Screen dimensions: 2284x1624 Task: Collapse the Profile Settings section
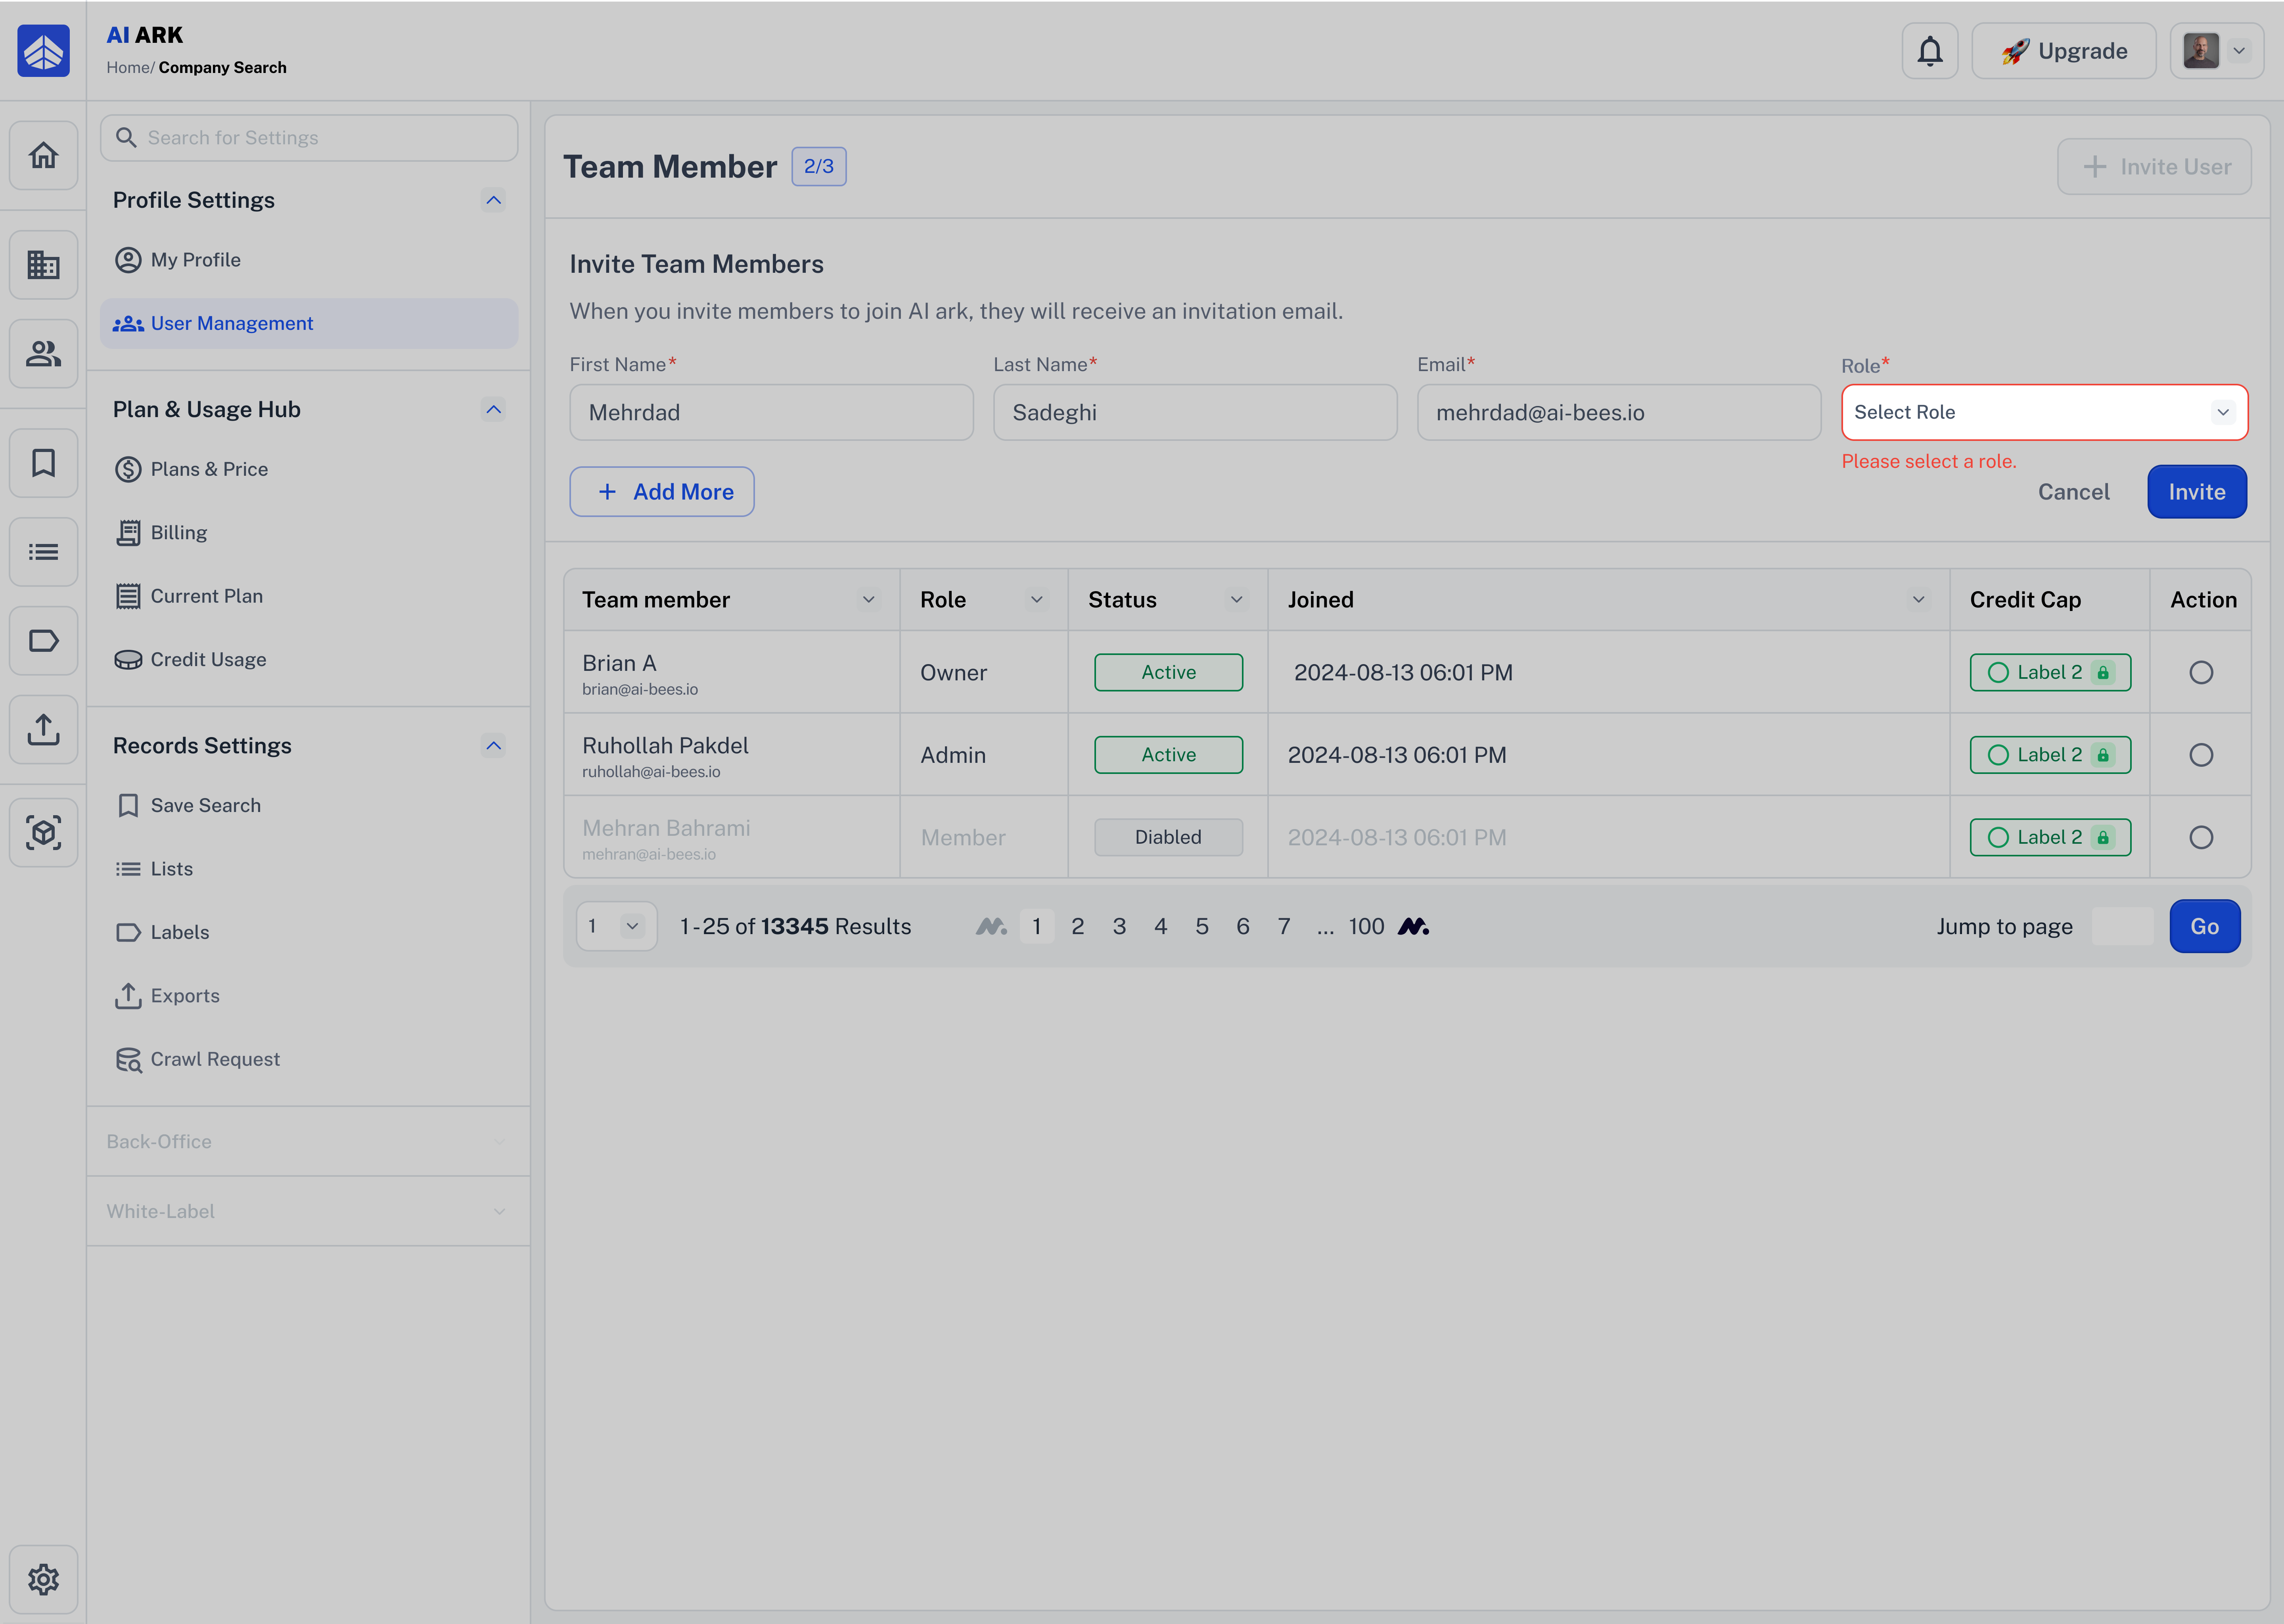[x=494, y=200]
